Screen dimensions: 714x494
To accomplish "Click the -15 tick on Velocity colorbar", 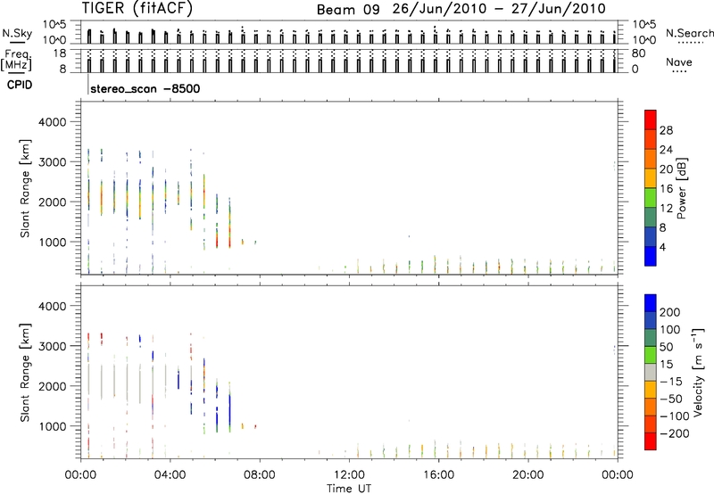I will (x=671, y=382).
